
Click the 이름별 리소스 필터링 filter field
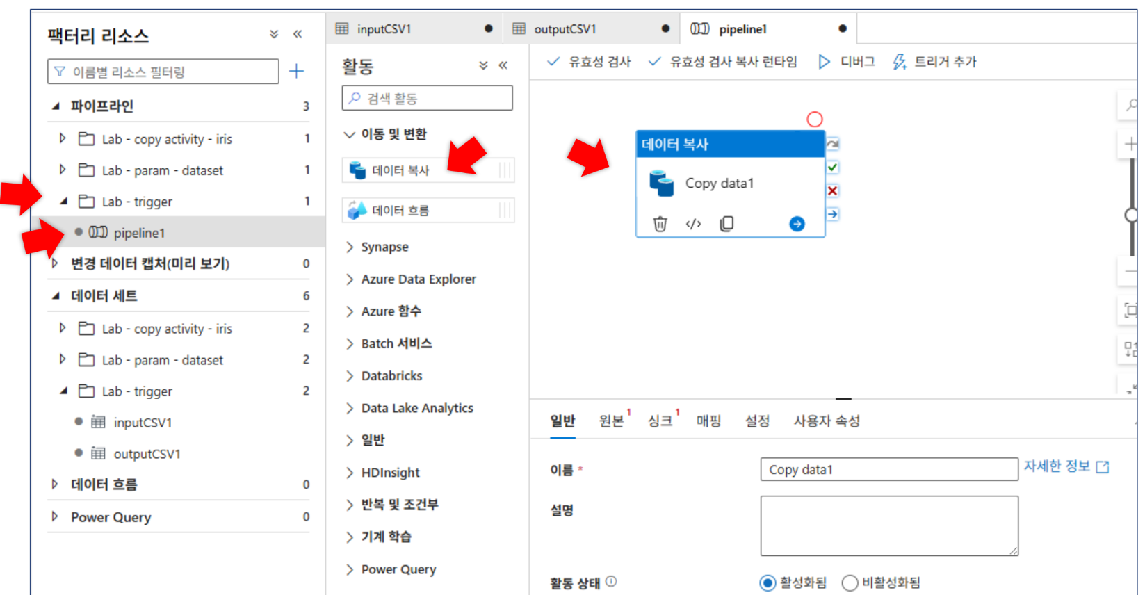163,72
